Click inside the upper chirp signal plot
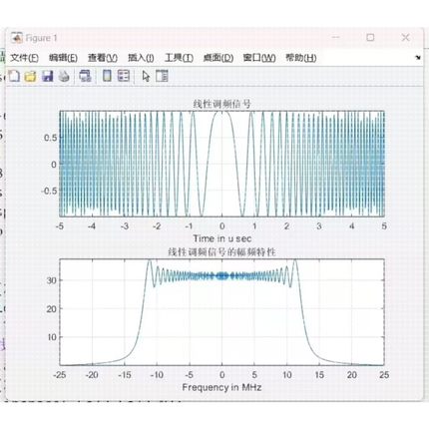 tap(221, 164)
